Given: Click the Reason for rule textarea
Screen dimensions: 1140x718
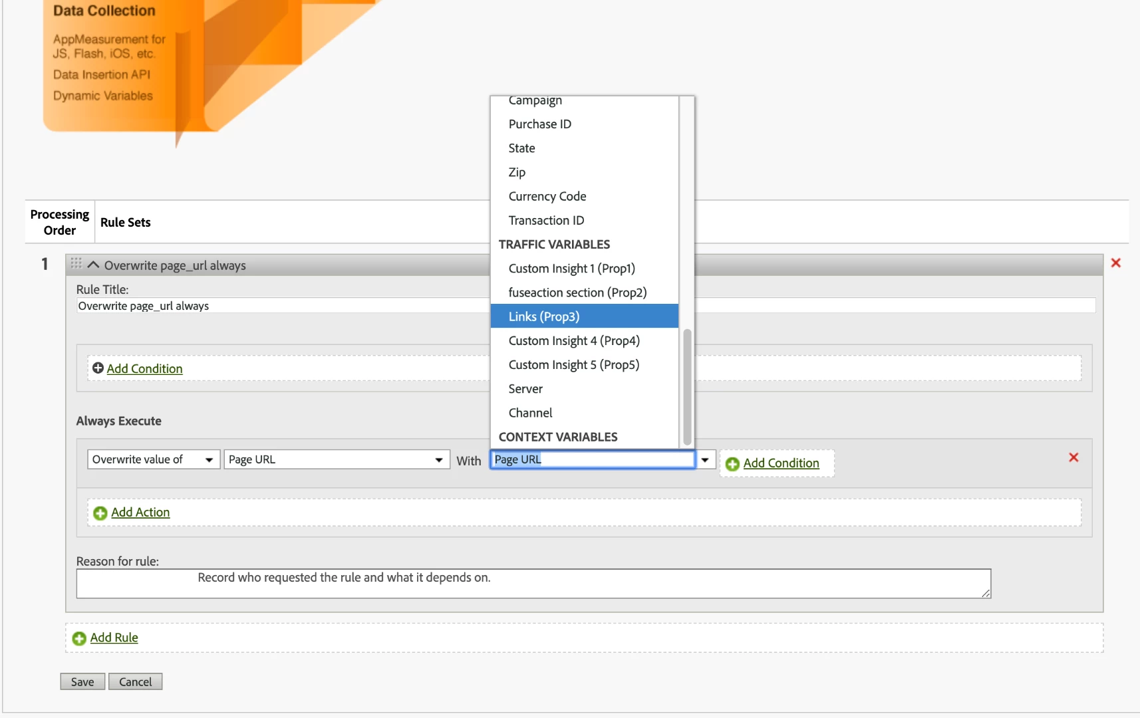Looking at the screenshot, I should (x=533, y=584).
